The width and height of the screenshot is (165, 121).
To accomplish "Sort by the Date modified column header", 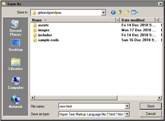I will coord(138,20).
